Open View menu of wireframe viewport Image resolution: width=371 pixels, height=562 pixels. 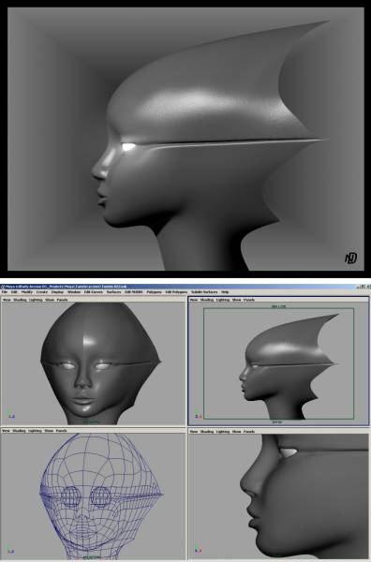pos(7,431)
